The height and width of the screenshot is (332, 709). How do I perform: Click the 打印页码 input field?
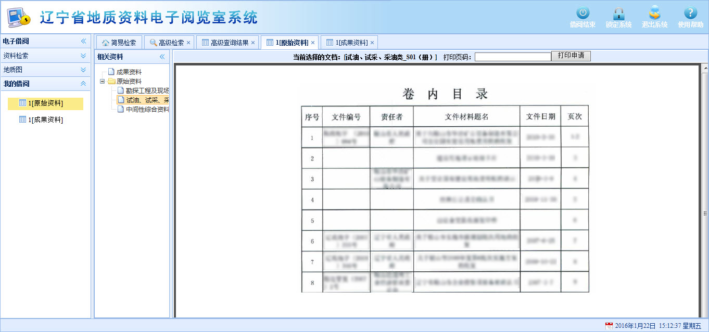(512, 57)
